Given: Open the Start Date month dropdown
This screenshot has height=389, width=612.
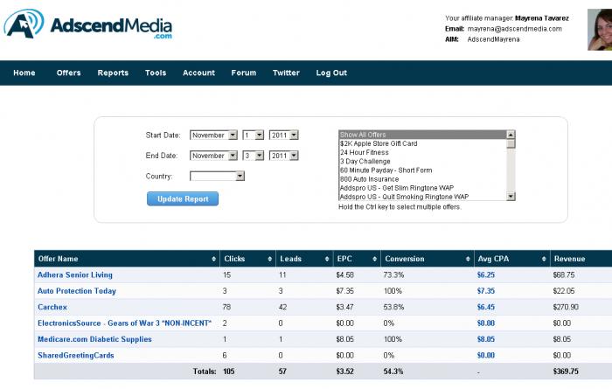Looking at the screenshot, I should click(x=213, y=135).
